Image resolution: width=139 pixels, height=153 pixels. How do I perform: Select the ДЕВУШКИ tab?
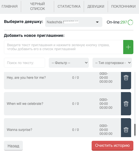(96, 7)
